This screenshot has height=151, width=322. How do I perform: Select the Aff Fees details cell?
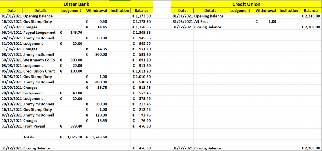pyautogui.click(x=210, y=22)
